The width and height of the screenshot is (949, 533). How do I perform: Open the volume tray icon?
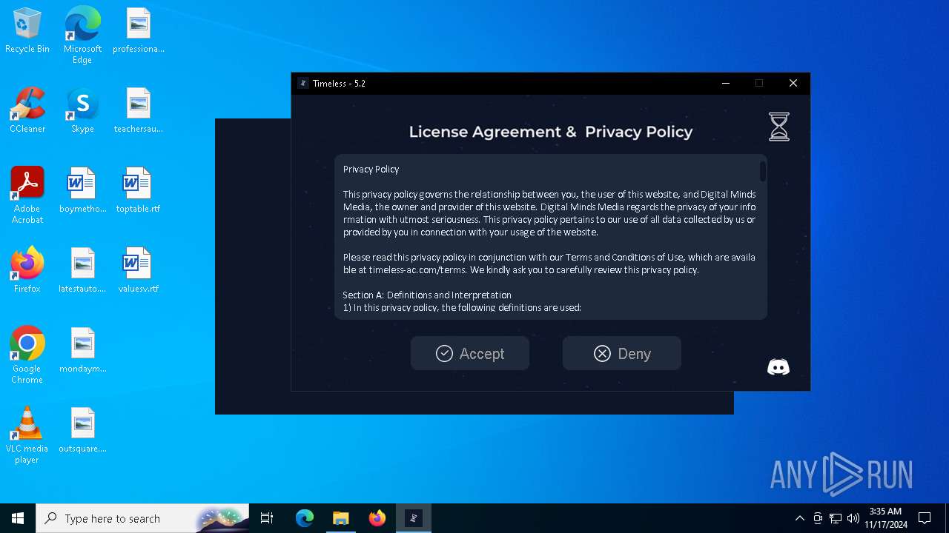point(853,518)
